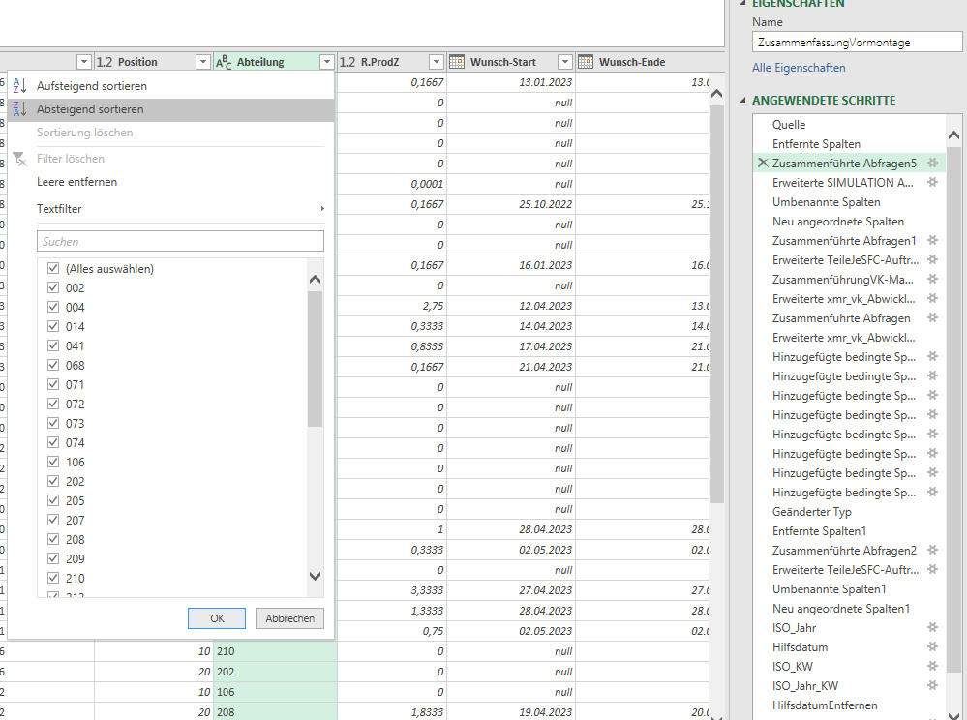Click the filter list scrollbar down arrow
Viewport: 967px width, 720px height.
[316, 577]
